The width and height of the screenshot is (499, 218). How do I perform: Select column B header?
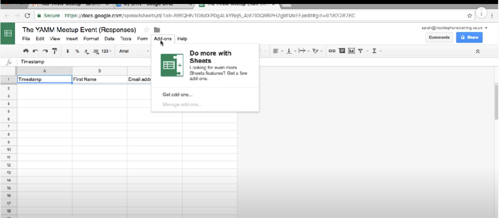tap(100, 71)
